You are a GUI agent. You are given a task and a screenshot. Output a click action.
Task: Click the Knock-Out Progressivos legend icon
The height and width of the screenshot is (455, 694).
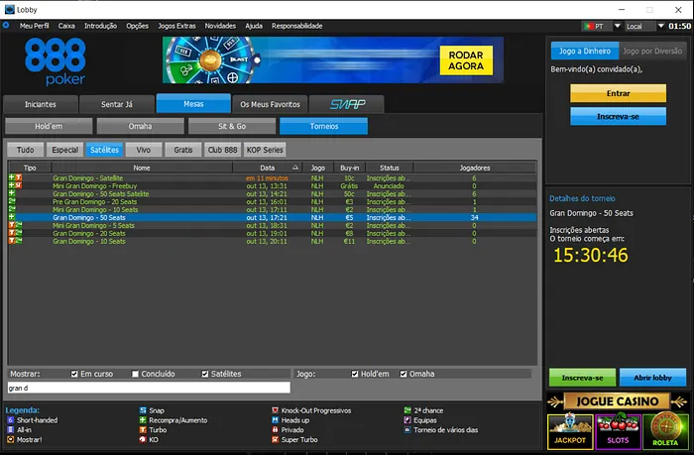(275, 410)
